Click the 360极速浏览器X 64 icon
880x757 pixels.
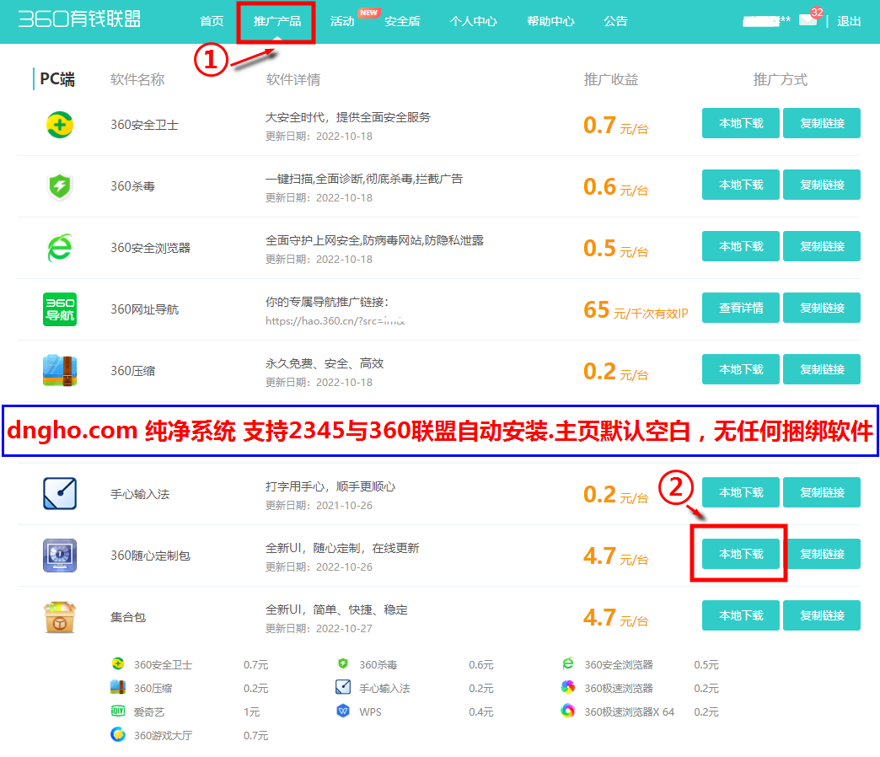[568, 711]
